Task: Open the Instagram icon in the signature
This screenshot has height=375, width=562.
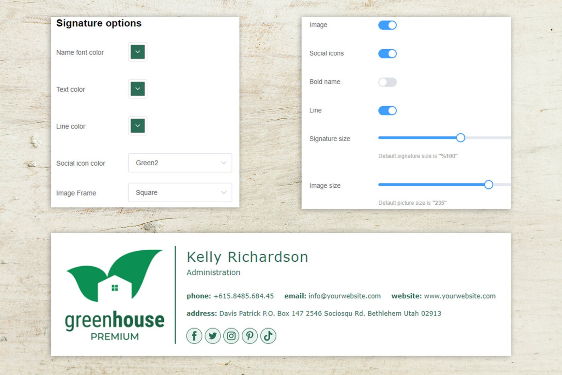Action: pos(231,336)
